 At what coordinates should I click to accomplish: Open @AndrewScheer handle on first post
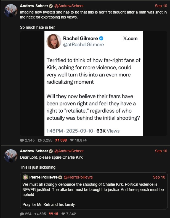click(69, 6)
